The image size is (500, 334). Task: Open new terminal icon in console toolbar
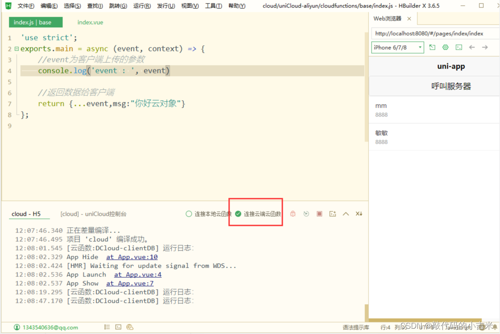tap(332, 214)
